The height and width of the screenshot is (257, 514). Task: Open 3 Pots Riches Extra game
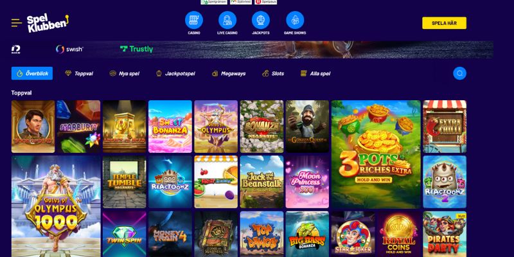(376, 154)
